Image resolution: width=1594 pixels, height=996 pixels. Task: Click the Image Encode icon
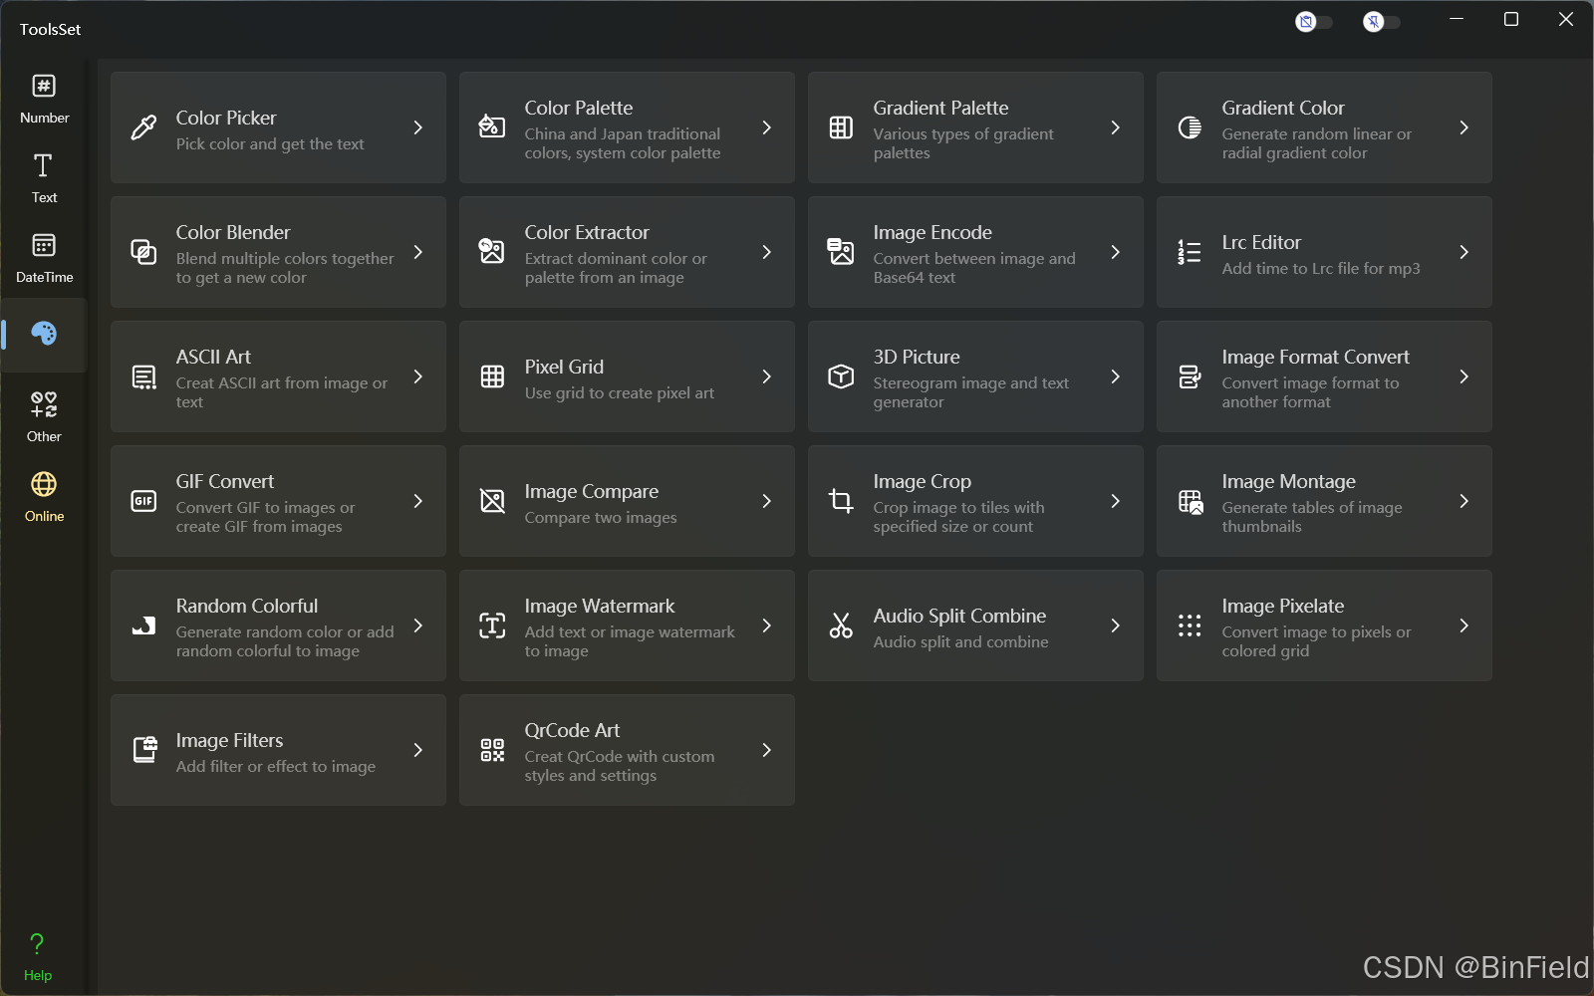pos(841,252)
